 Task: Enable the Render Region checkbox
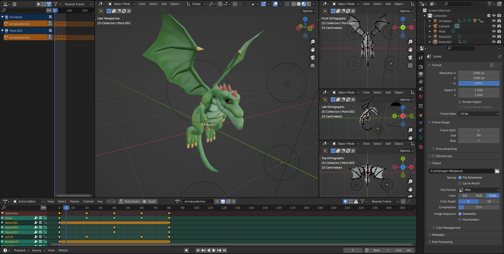tap(460, 102)
